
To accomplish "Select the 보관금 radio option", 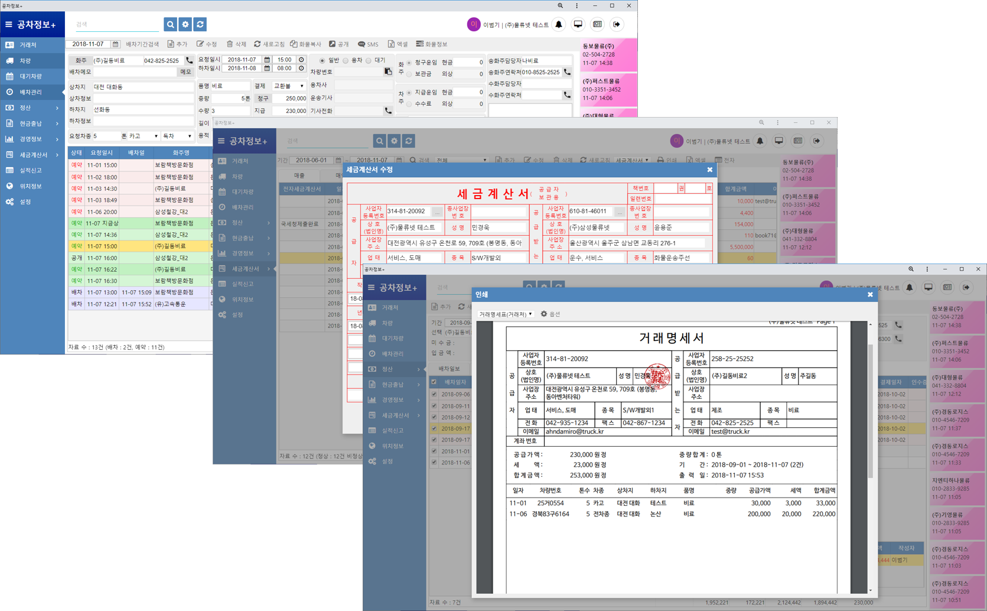I will tap(409, 74).
